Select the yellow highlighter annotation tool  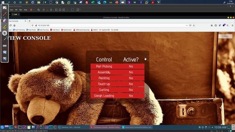tap(5, 27)
